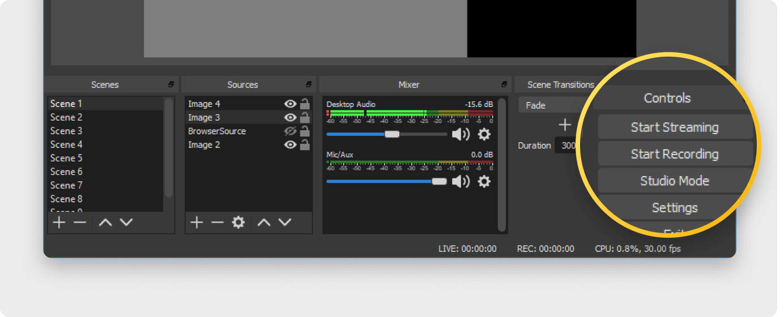This screenshot has height=317, width=784.
Task: Pop out the Mixer dock panel
Action: click(x=504, y=84)
